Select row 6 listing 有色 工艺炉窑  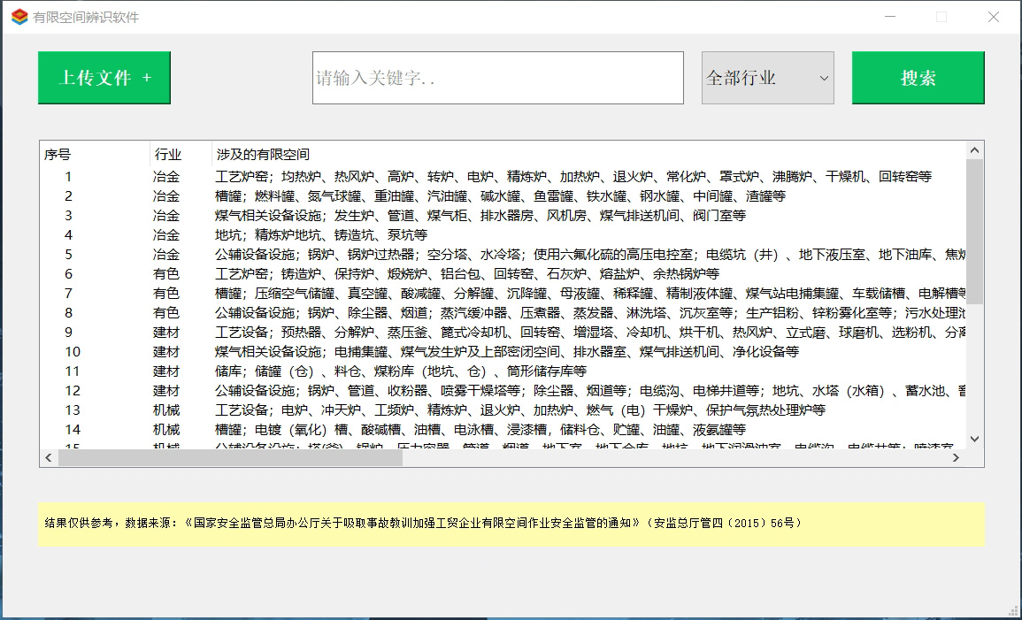(354, 273)
